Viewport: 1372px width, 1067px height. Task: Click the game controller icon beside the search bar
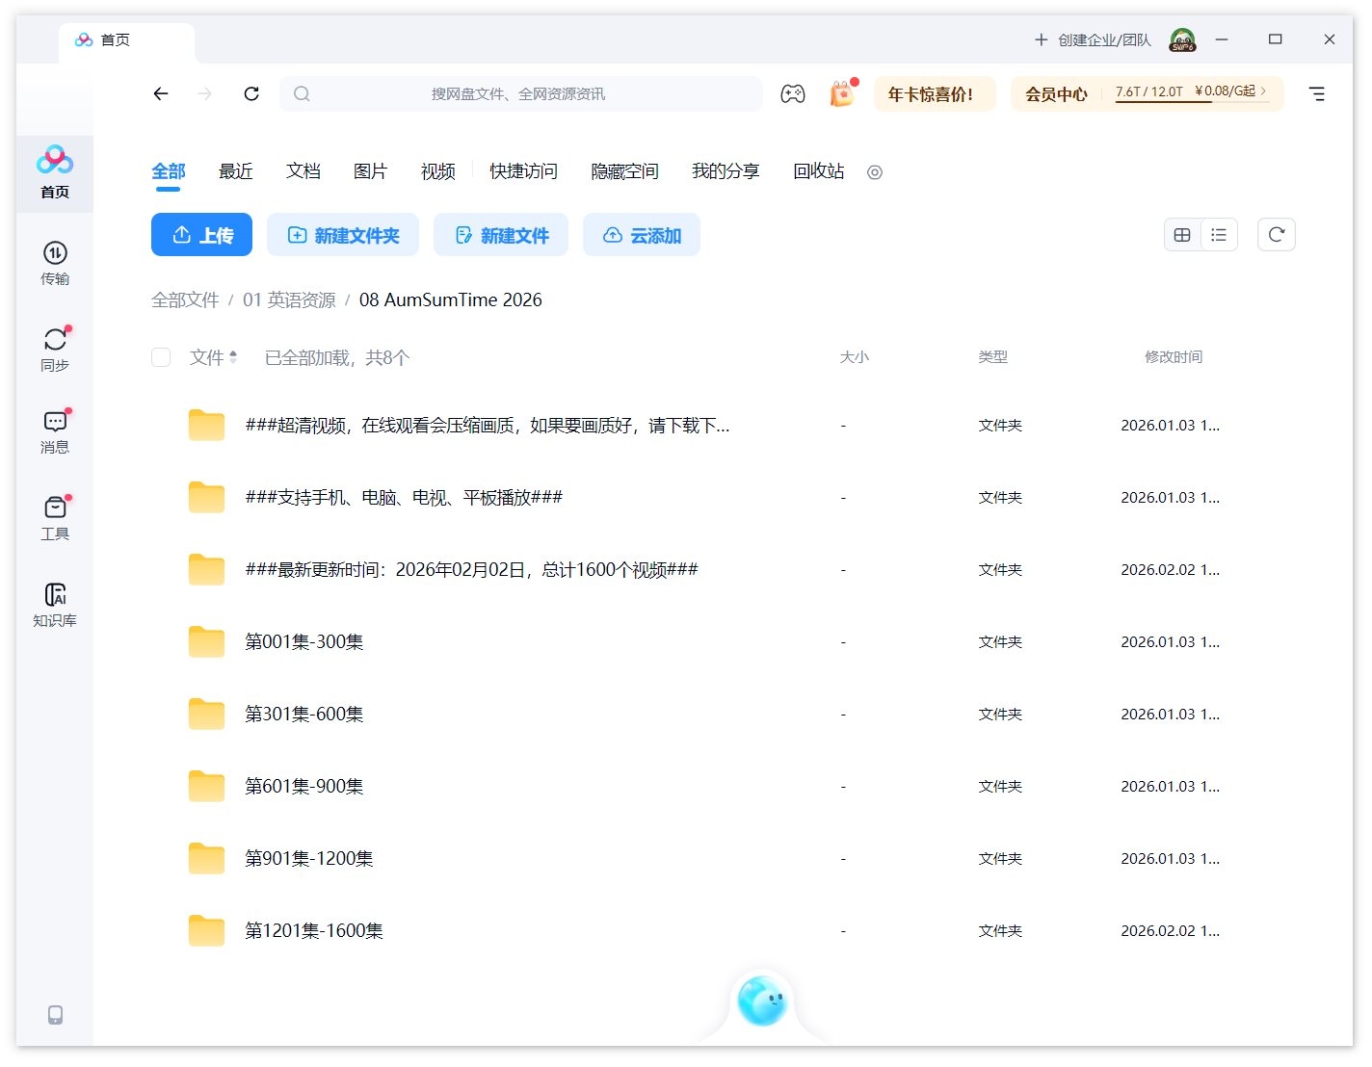coord(793,93)
